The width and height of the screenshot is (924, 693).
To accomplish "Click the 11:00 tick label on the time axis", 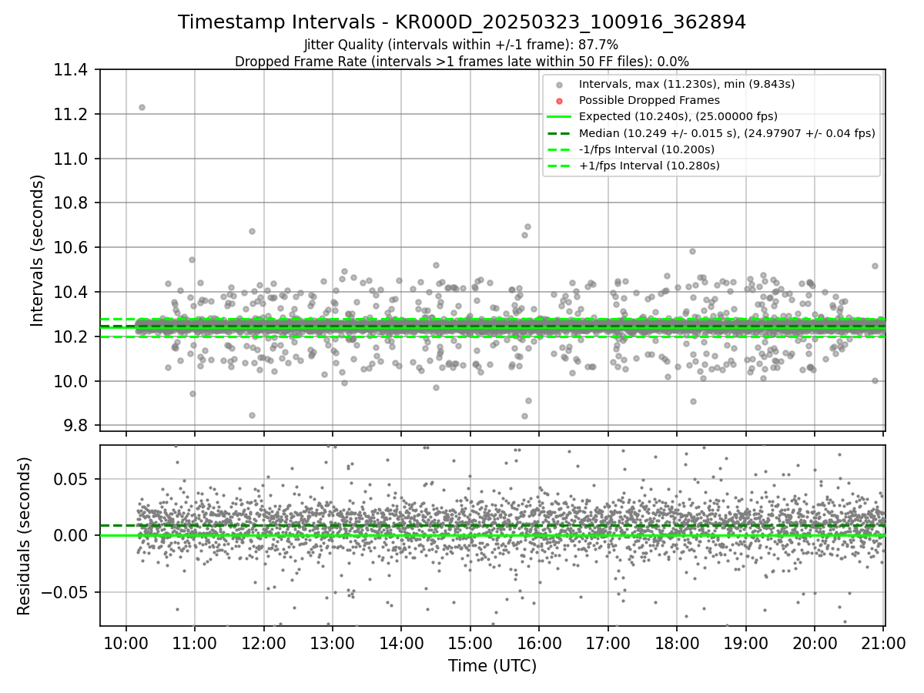I will 195,643.
